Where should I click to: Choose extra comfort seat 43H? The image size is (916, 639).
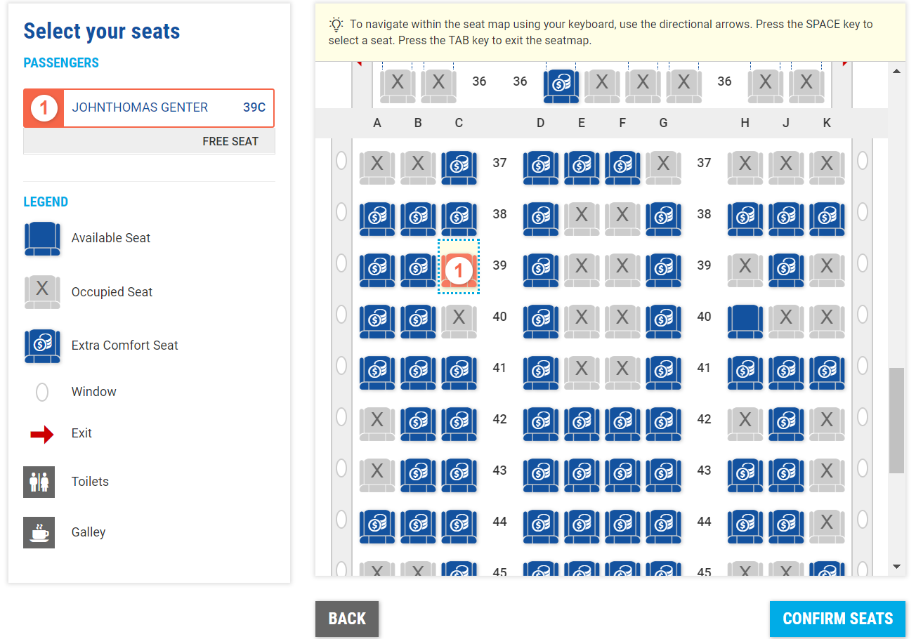click(x=745, y=475)
